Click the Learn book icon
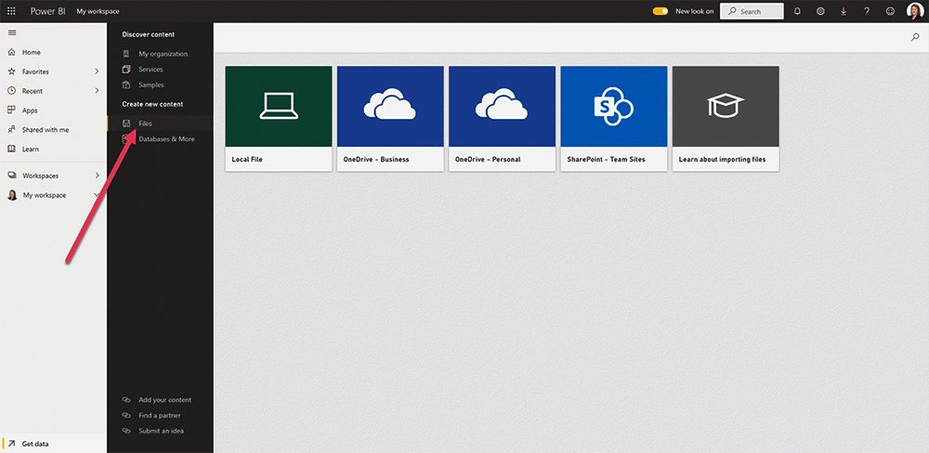The width and height of the screenshot is (929, 453). 11,149
